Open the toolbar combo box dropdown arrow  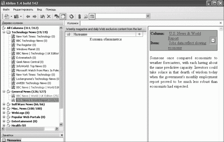148,16
